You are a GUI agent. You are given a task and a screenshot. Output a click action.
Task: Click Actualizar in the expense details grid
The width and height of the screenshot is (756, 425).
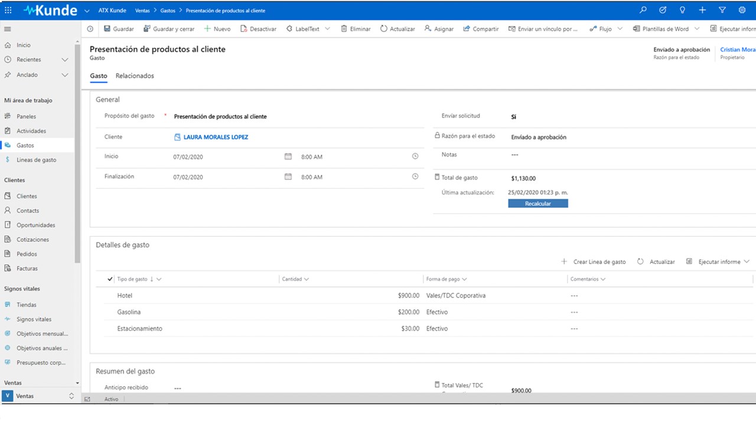coord(656,261)
